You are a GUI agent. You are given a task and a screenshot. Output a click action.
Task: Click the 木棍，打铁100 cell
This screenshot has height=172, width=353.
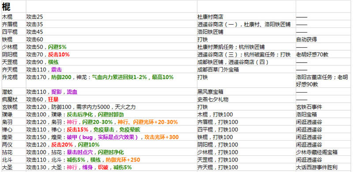tap(247, 115)
